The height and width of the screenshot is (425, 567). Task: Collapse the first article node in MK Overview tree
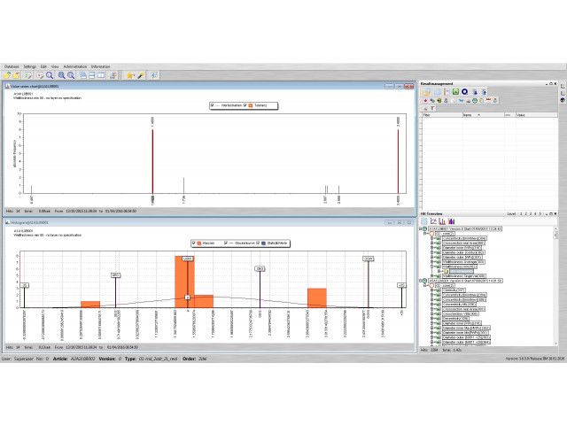423,228
